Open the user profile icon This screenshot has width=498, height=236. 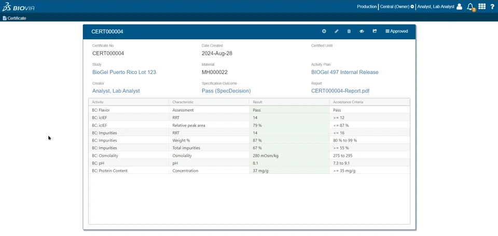click(459, 7)
